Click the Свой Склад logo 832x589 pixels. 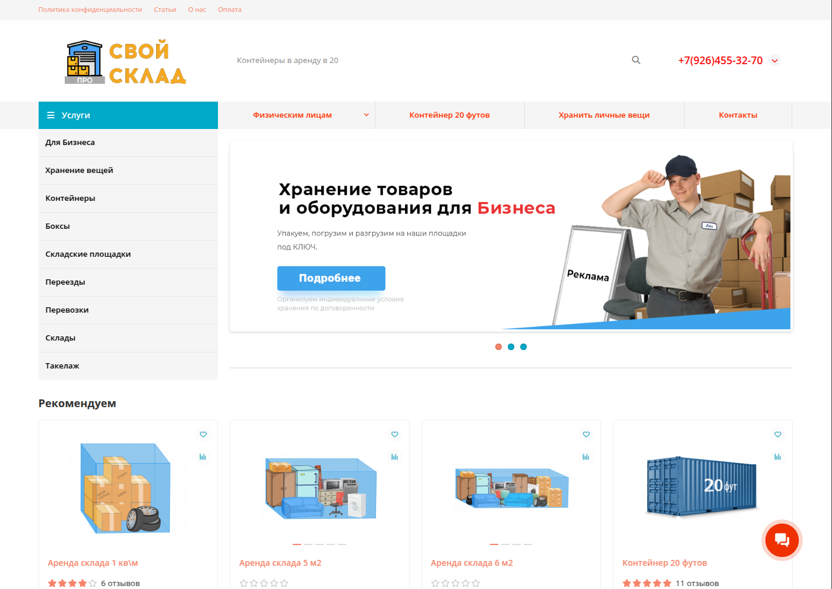[126, 62]
